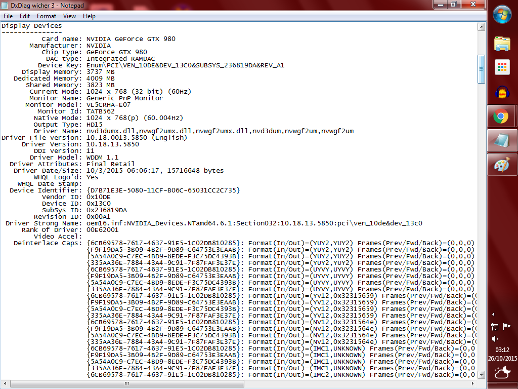Image resolution: width=518 pixels, height=389 pixels.
Task: Open the headphones audio app on taskbar
Action: 502,92
